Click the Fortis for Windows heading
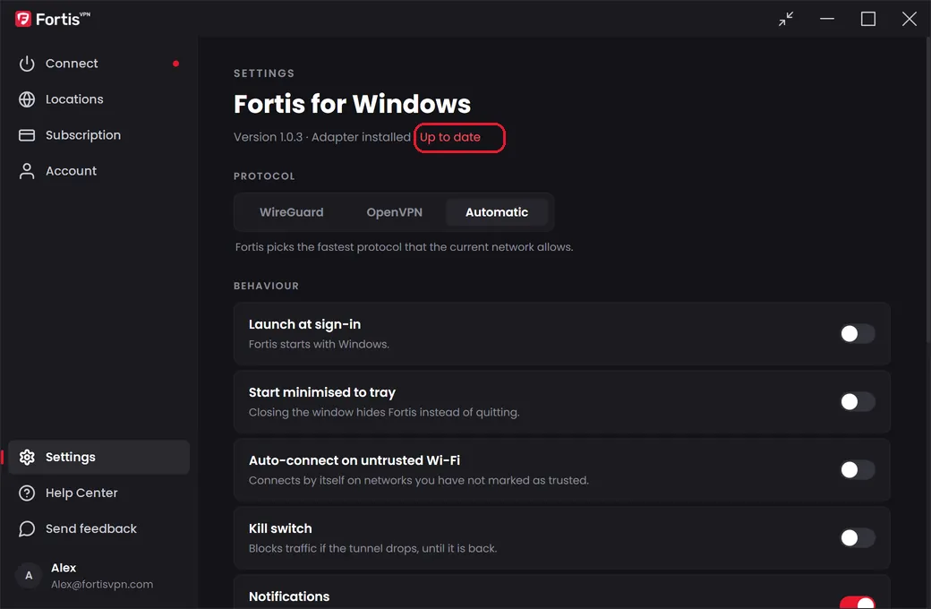This screenshot has height=609, width=931. 352,104
